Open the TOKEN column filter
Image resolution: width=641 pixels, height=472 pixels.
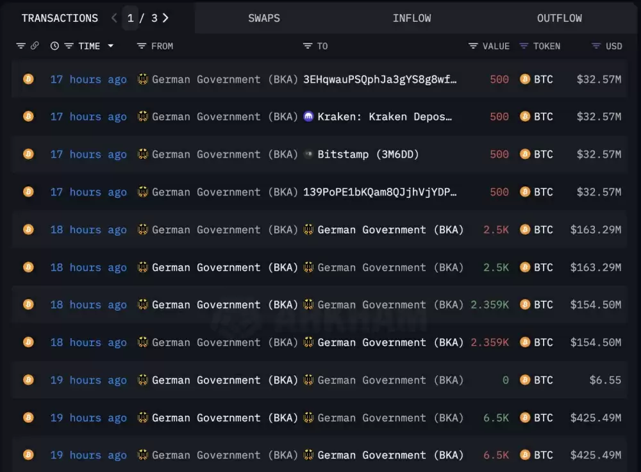[x=524, y=45]
